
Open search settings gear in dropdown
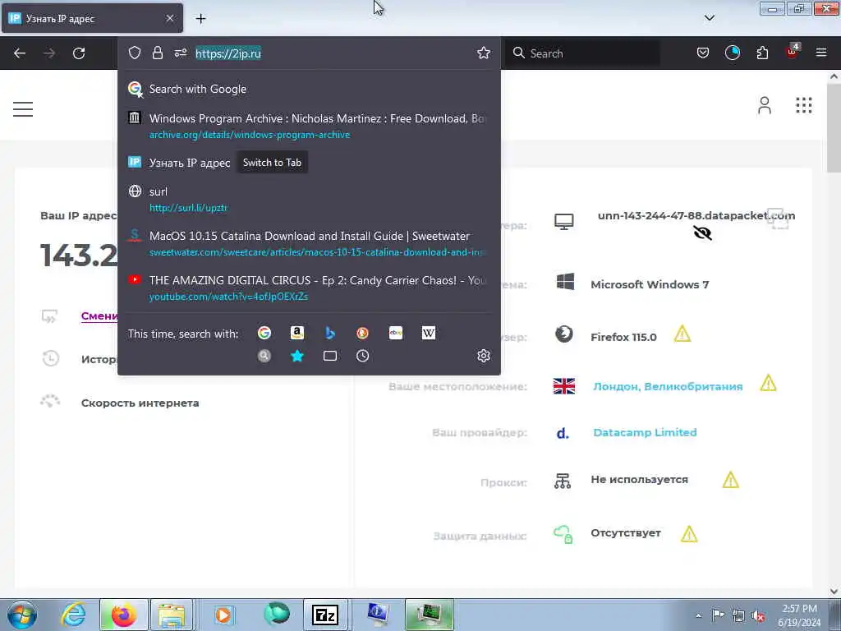point(483,356)
